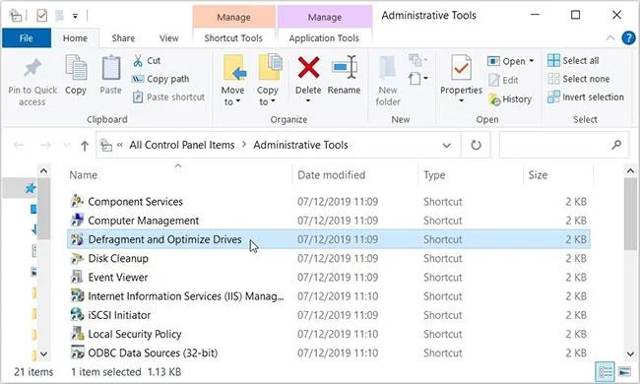The image size is (640, 384).
Task: Click Paste shortcut option
Action: pos(168,97)
